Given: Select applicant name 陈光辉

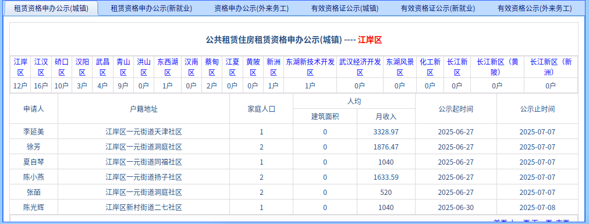Looking at the screenshot, I should (x=34, y=208).
